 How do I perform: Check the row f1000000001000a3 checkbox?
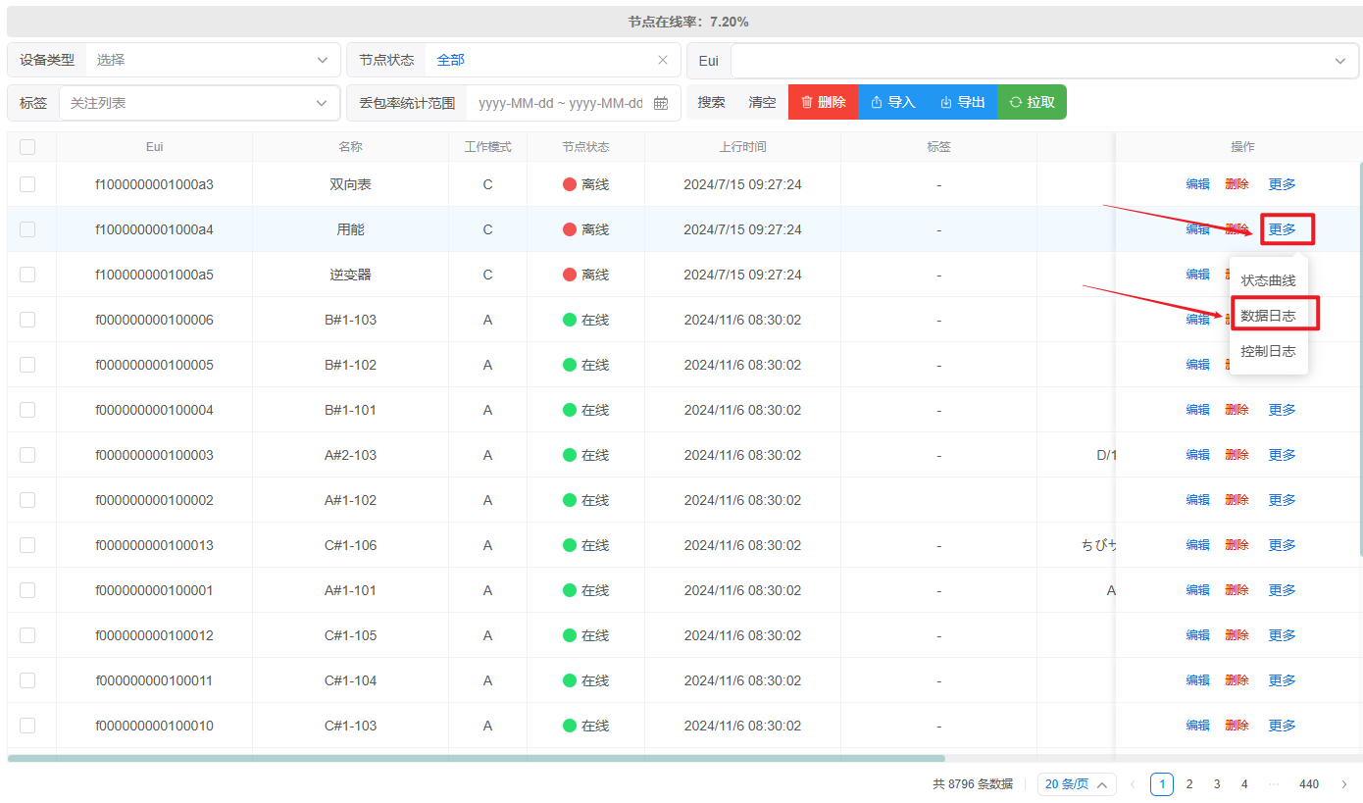27,184
